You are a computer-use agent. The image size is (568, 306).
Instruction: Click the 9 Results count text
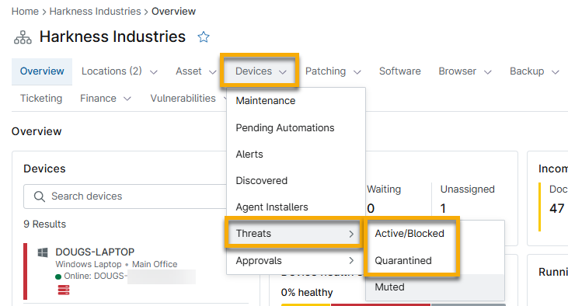pos(44,224)
